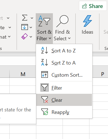Click the Sort A to Z icon

click(45, 50)
